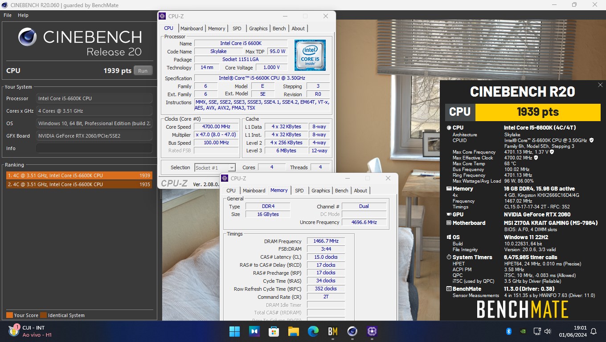Click the empty Info field in Cinebench

coord(94,148)
